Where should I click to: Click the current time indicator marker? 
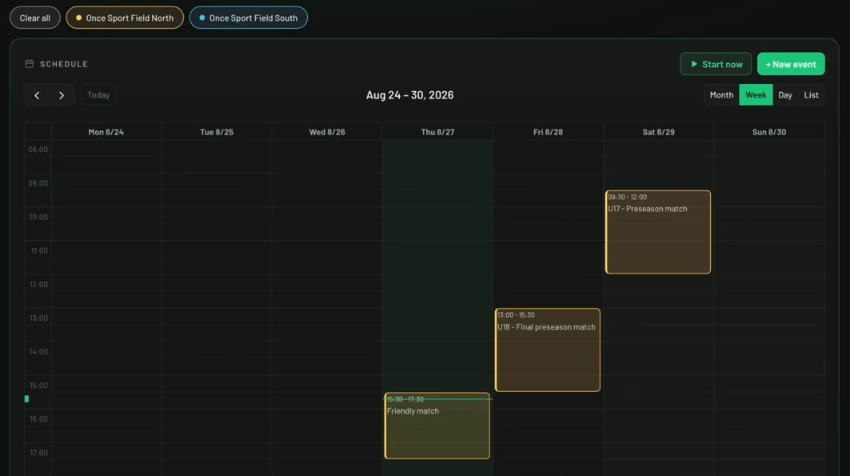(x=26, y=399)
